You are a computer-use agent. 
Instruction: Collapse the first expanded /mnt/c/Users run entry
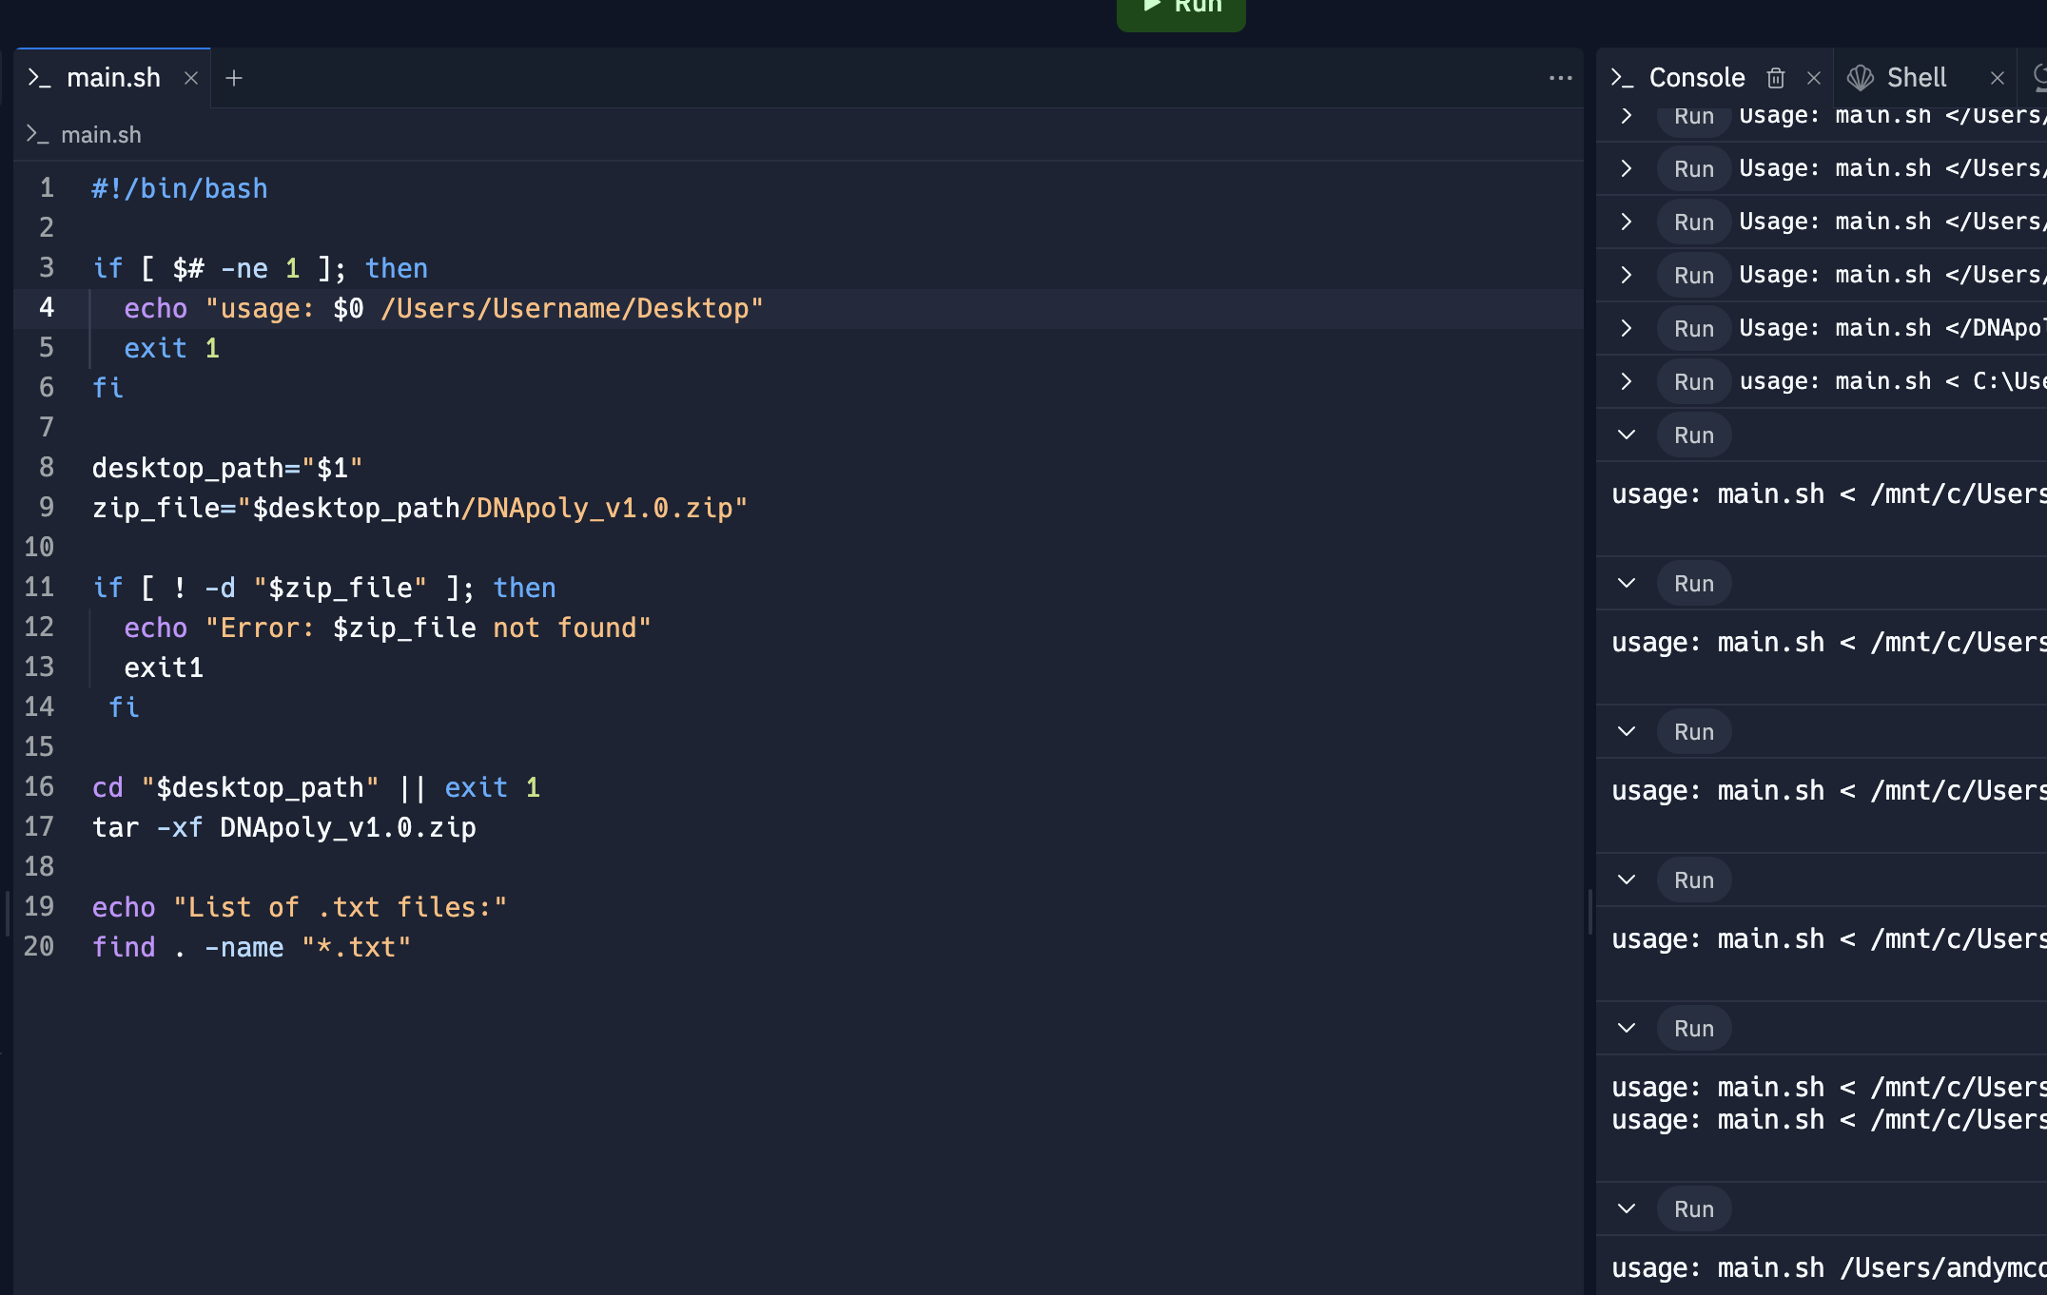[1627, 435]
